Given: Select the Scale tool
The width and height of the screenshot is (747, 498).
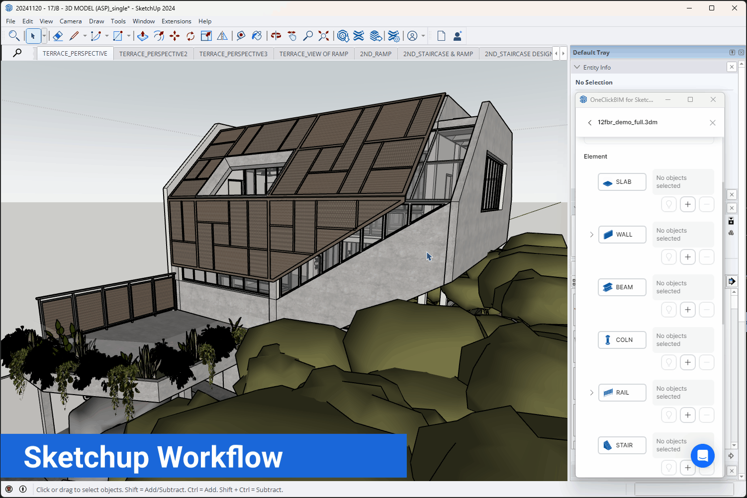Looking at the screenshot, I should tap(206, 36).
